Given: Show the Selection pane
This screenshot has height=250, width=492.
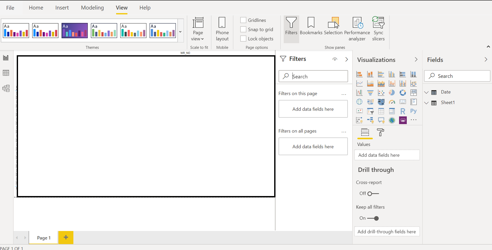Looking at the screenshot, I should (x=333, y=26).
